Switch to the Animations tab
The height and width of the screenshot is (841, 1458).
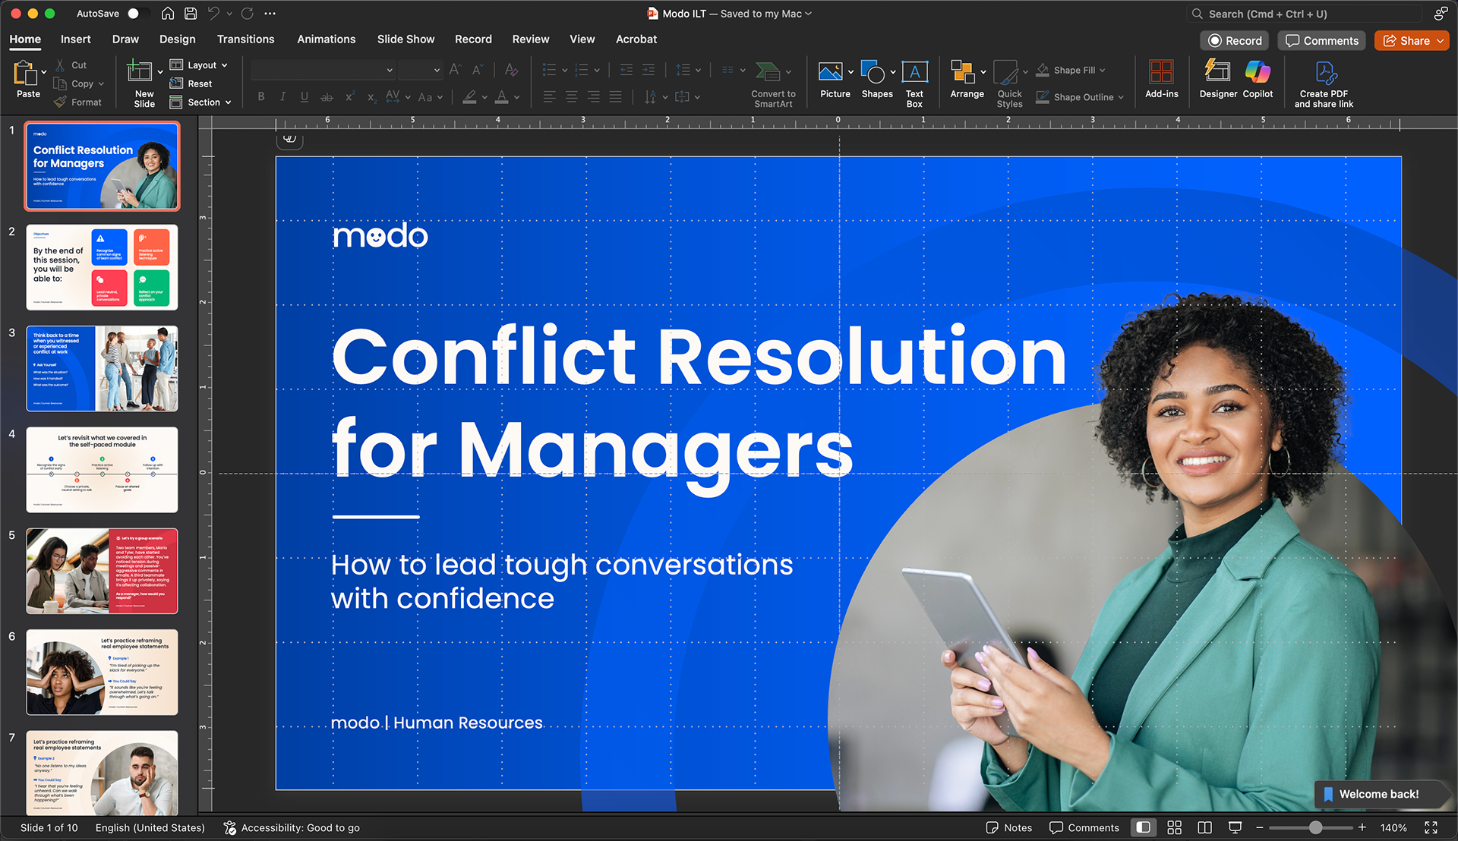click(x=326, y=39)
